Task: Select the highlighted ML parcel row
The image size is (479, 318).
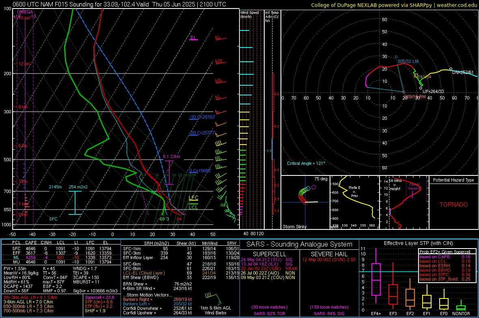Action: pyautogui.click(x=61, y=257)
